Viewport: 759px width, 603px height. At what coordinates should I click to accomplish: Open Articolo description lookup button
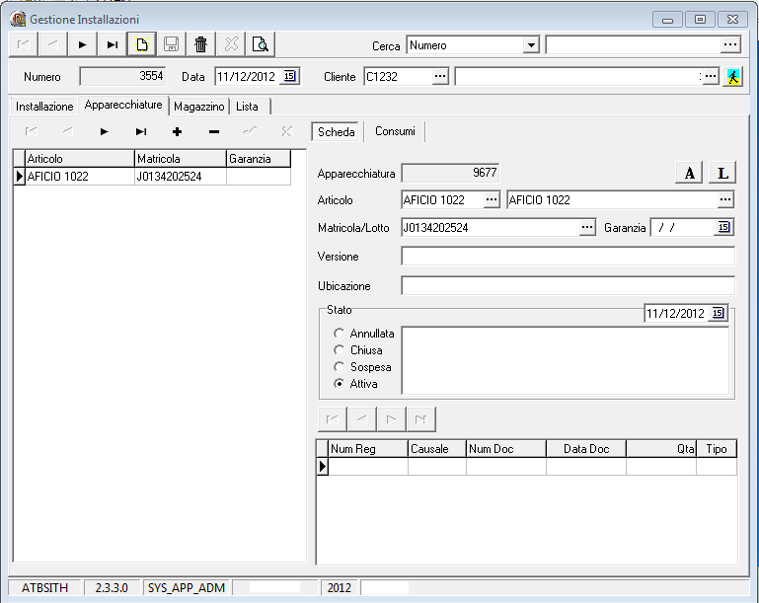tap(724, 199)
